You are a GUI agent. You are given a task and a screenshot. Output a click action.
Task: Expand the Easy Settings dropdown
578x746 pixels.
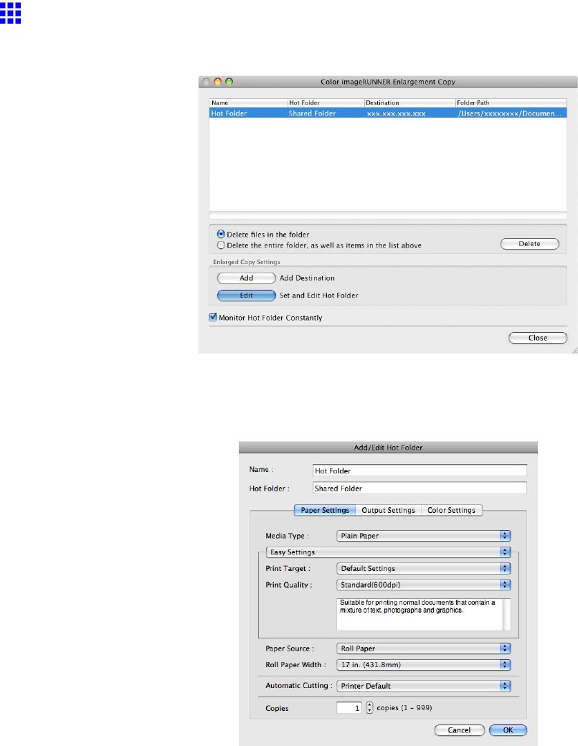click(388, 552)
